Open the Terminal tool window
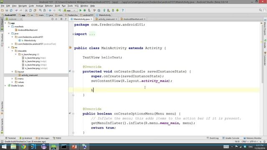The image size is (267, 150). [10, 138]
